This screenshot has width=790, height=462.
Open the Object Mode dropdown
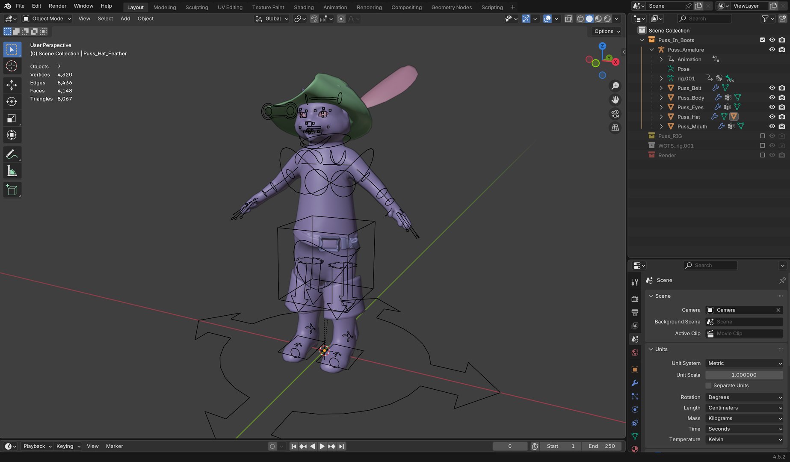point(47,19)
